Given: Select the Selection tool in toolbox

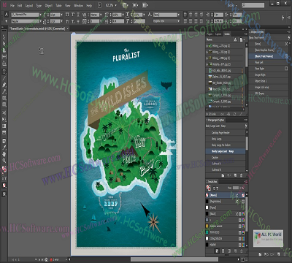Looking at the screenshot, I should (4, 37).
